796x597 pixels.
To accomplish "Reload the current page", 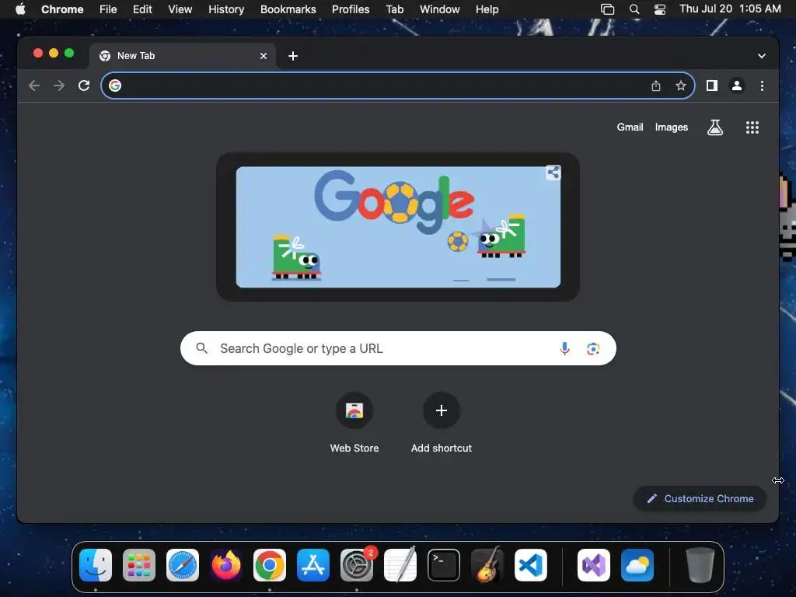I will click(x=84, y=86).
